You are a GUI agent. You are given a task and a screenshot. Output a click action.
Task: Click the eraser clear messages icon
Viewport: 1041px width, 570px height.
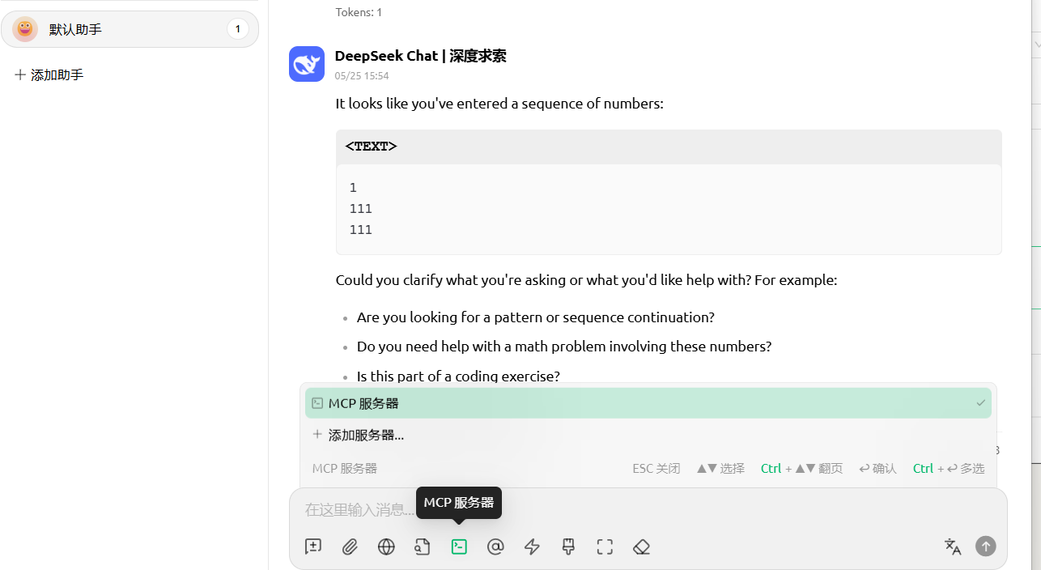coord(641,547)
